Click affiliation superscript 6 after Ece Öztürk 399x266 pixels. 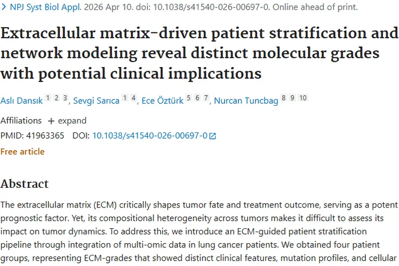pyautogui.click(x=197, y=98)
